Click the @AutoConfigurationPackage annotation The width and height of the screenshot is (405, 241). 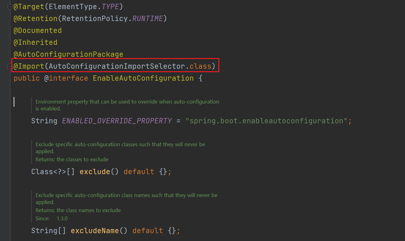tap(68, 54)
